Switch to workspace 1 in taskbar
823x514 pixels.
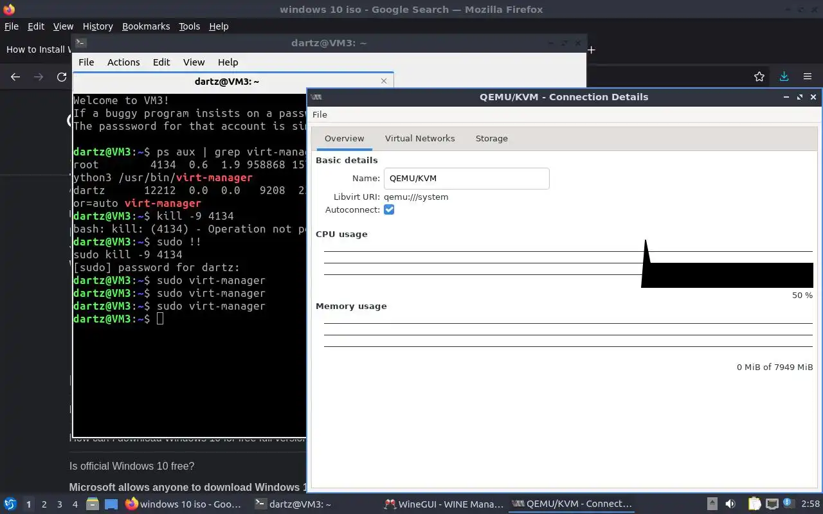pos(28,504)
